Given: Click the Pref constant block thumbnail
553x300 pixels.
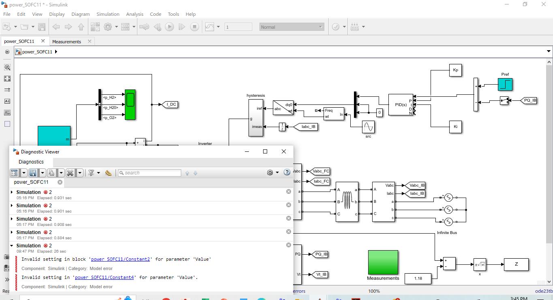Looking at the screenshot, I should point(505,84).
